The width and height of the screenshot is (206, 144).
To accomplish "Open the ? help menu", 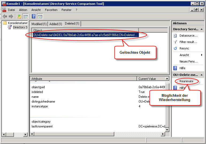I will pyautogui.click(x=76, y=10).
